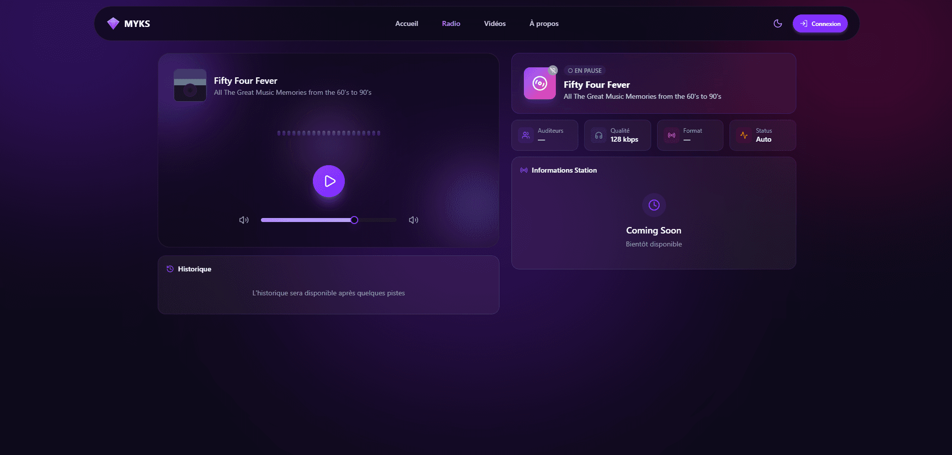The height and width of the screenshot is (455, 952).
Task: Click the Informations Station radio icon
Action: (x=524, y=170)
